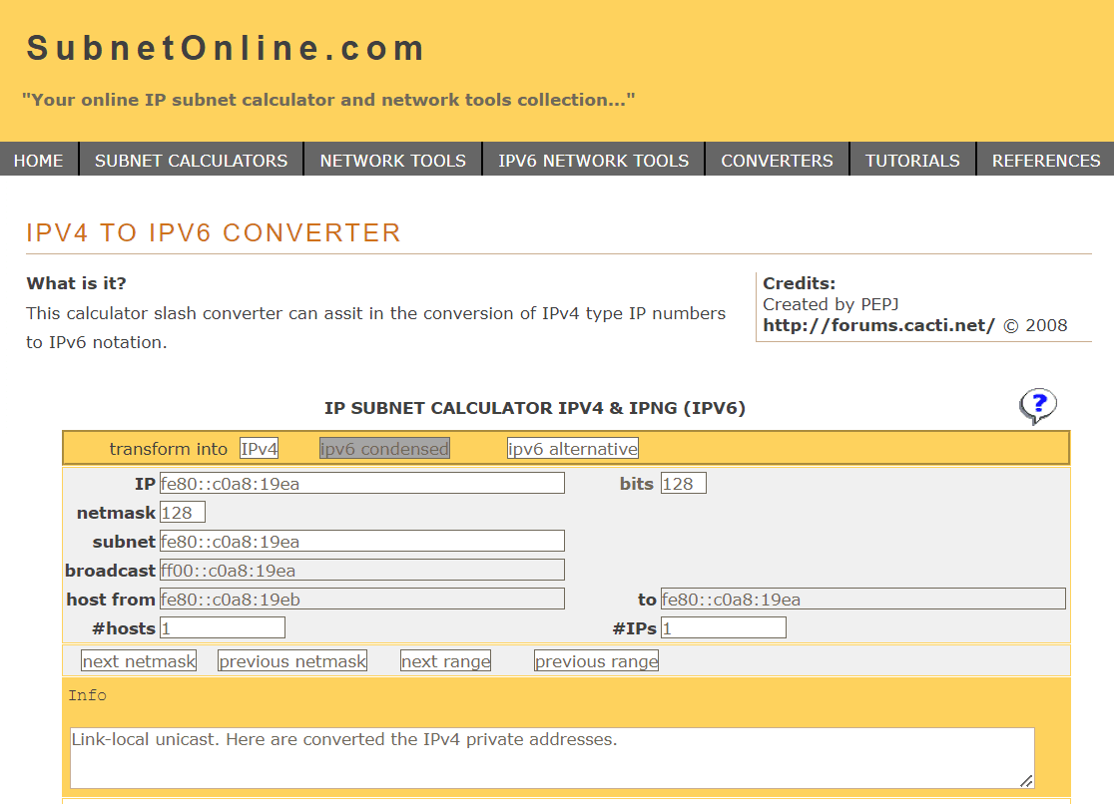Image resolution: width=1114 pixels, height=804 pixels.
Task: Open CONVERTERS menu
Action: pos(778,161)
